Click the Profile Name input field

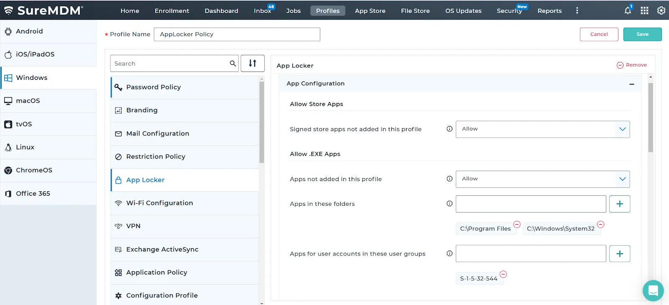tap(237, 34)
